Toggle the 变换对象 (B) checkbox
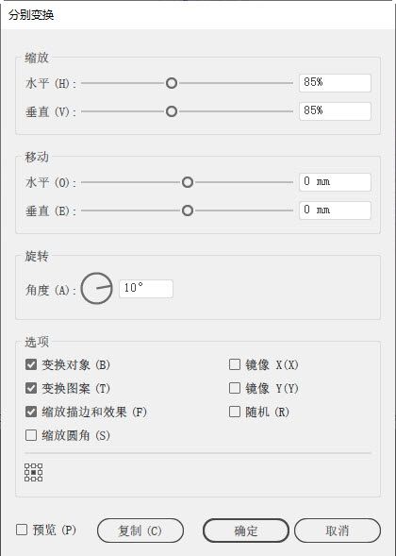The height and width of the screenshot is (556, 396). click(x=31, y=364)
